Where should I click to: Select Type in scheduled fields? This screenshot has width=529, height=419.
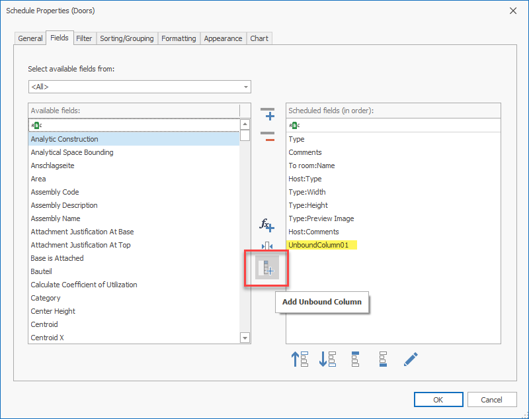(x=393, y=139)
